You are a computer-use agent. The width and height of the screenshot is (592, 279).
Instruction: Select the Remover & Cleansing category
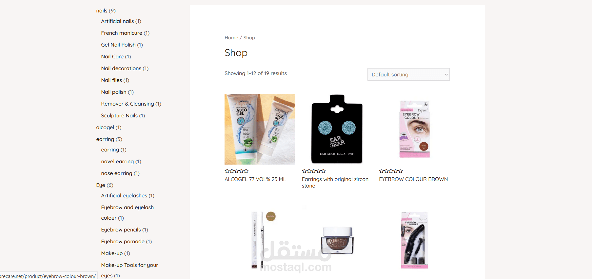click(x=128, y=104)
